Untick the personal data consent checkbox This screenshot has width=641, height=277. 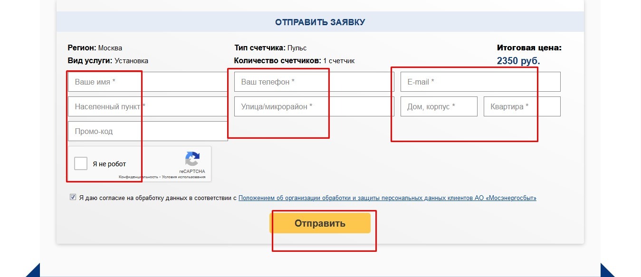click(x=73, y=197)
